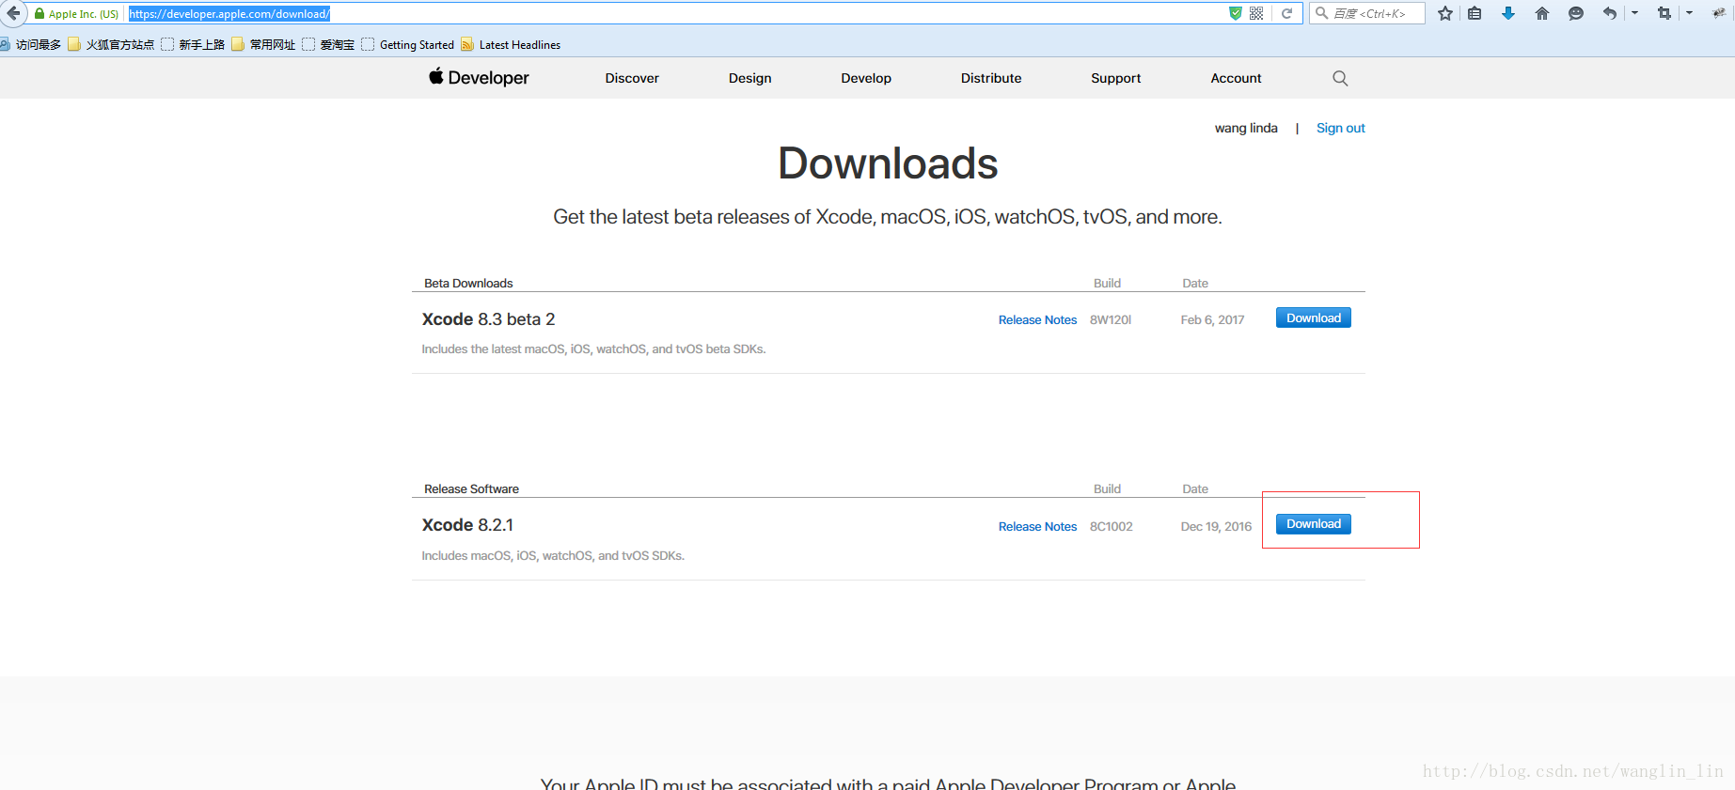Image resolution: width=1735 pixels, height=790 pixels.
Task: Click build number 8C1002
Action: [1112, 527]
